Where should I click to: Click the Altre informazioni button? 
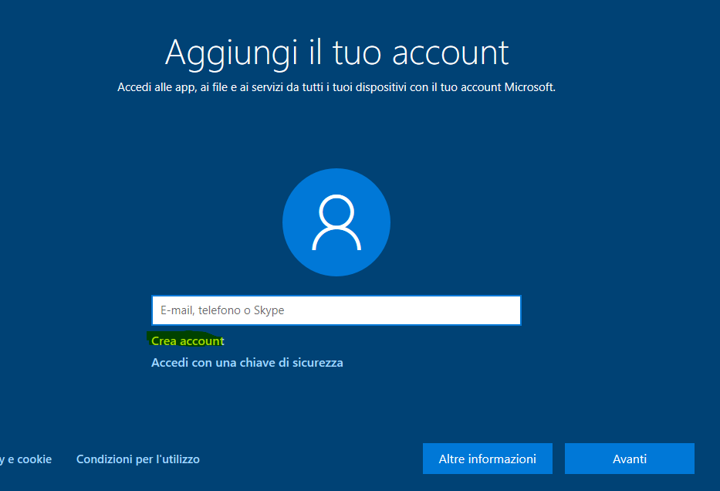point(487,459)
